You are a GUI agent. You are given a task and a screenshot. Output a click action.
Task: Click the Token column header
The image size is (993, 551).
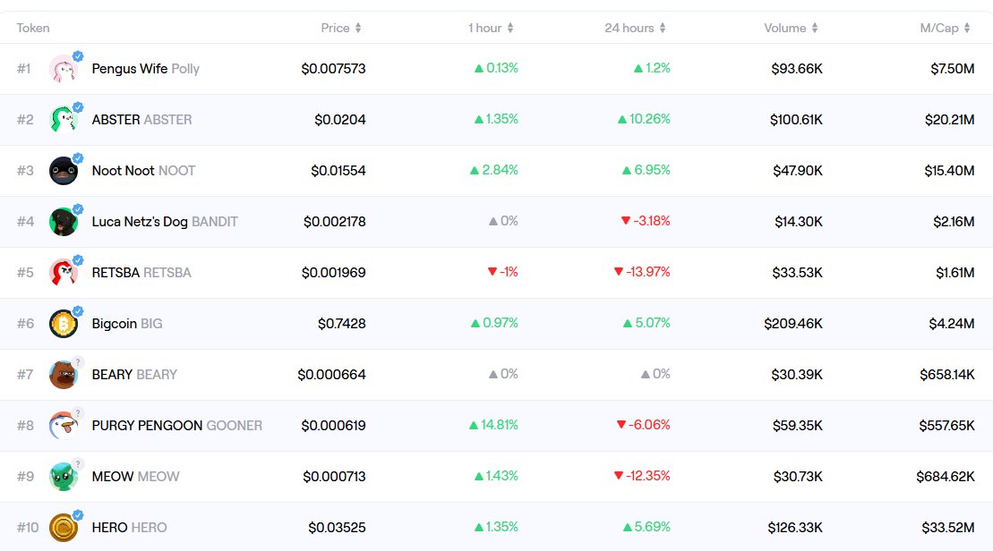point(33,28)
